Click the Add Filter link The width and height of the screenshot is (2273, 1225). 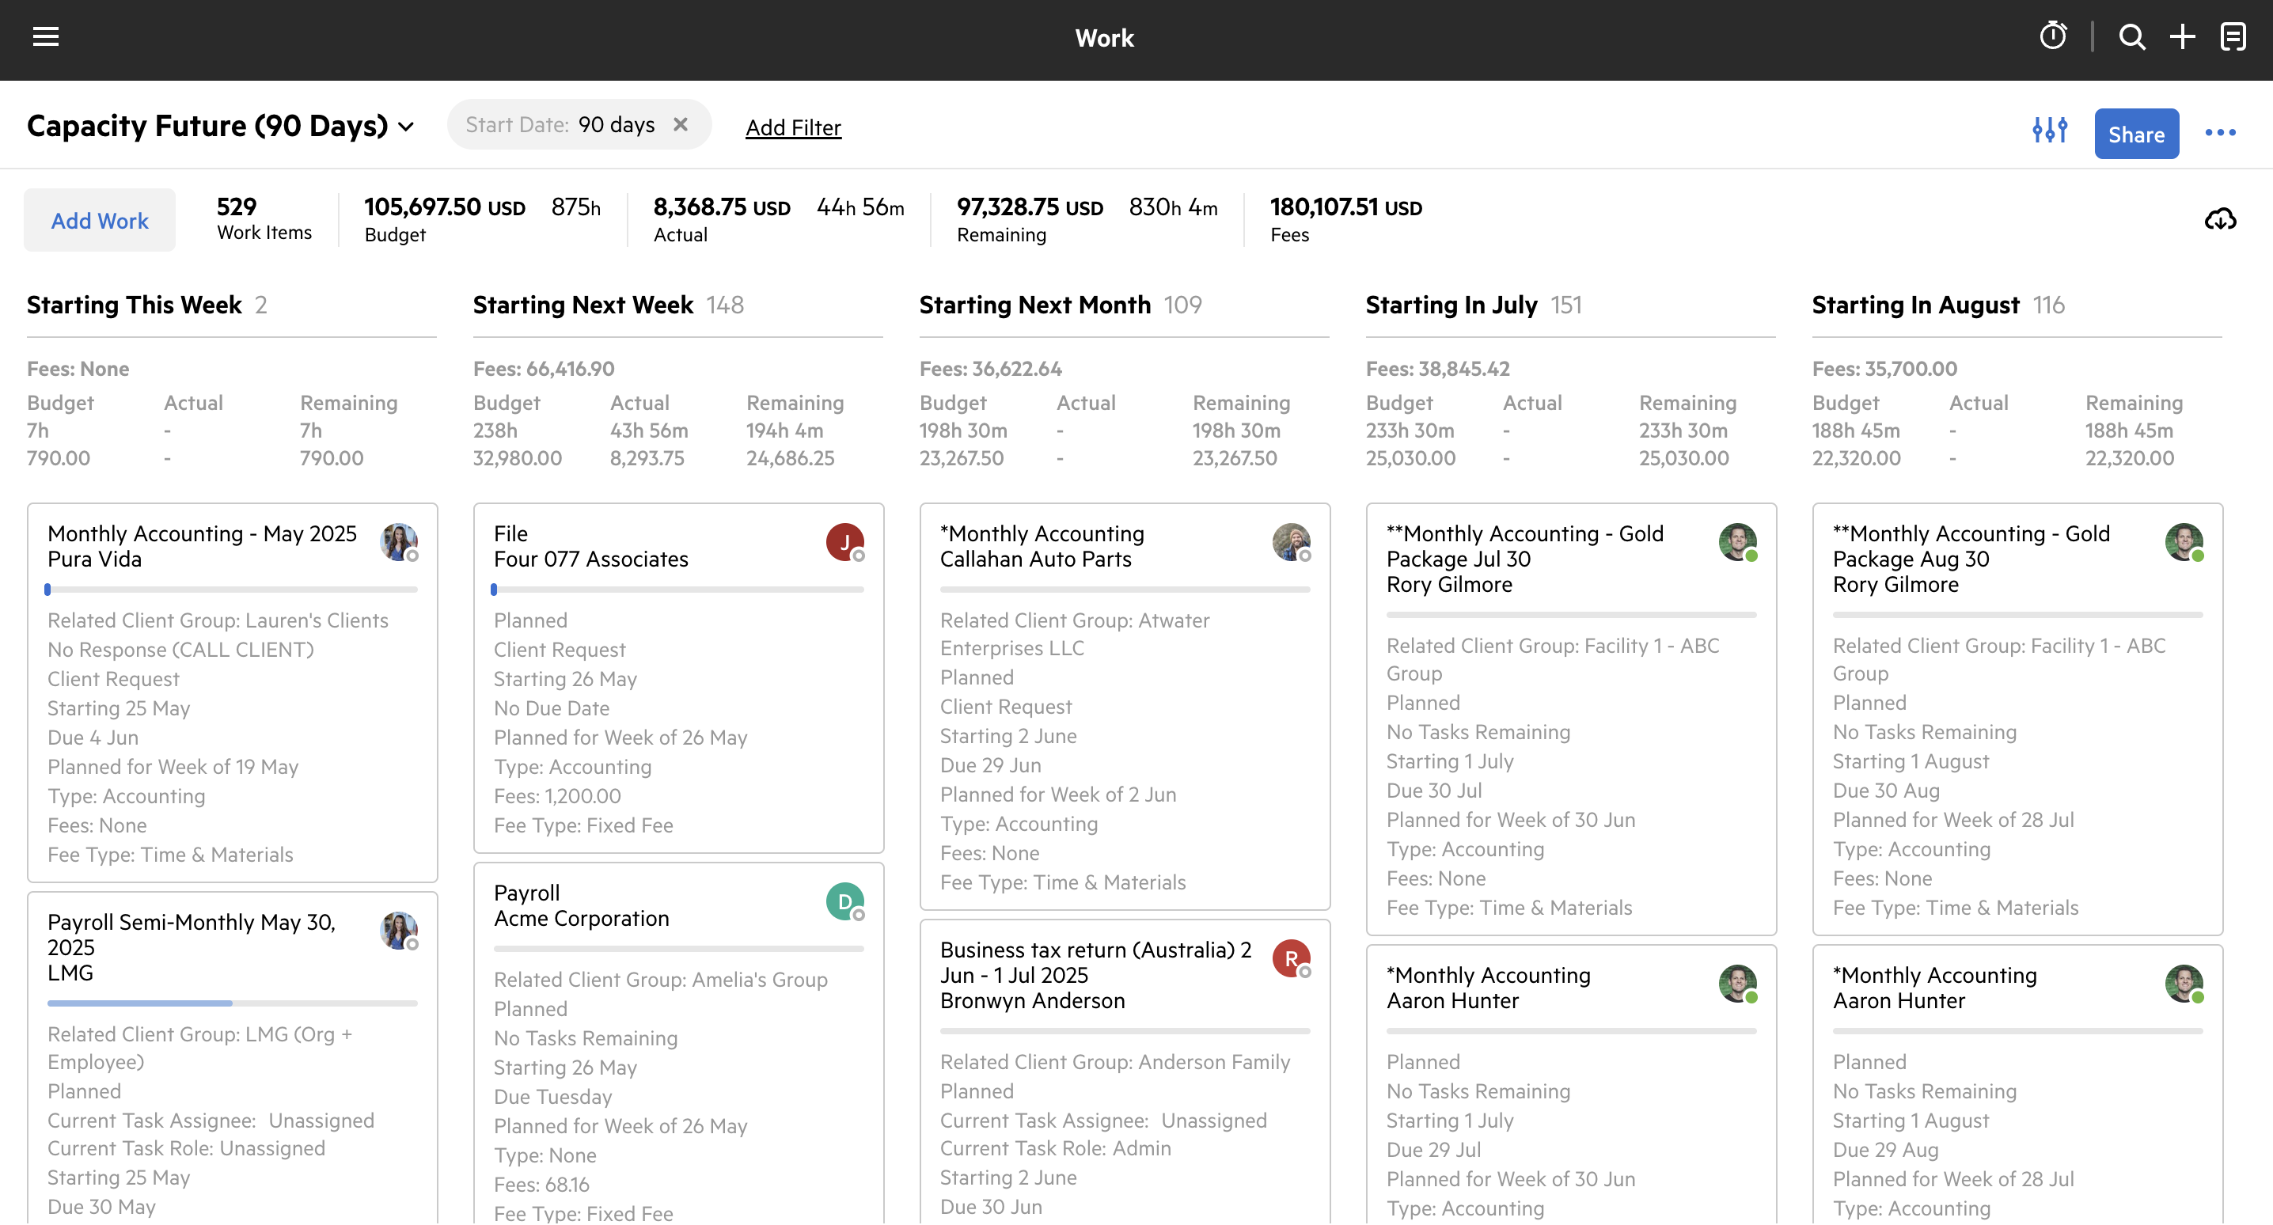[x=792, y=128]
